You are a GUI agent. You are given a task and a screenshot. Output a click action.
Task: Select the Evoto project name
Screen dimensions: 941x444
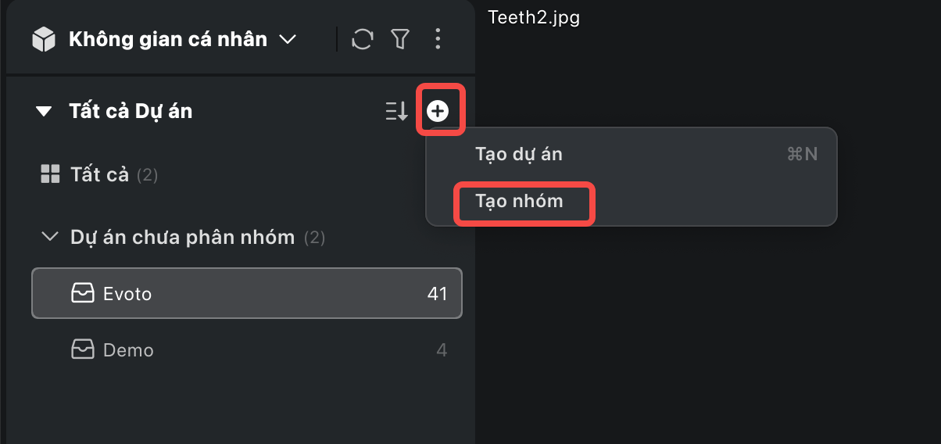(127, 294)
